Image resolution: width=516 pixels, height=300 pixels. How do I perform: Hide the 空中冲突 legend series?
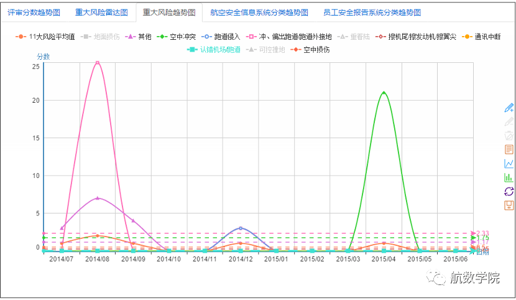(x=176, y=37)
